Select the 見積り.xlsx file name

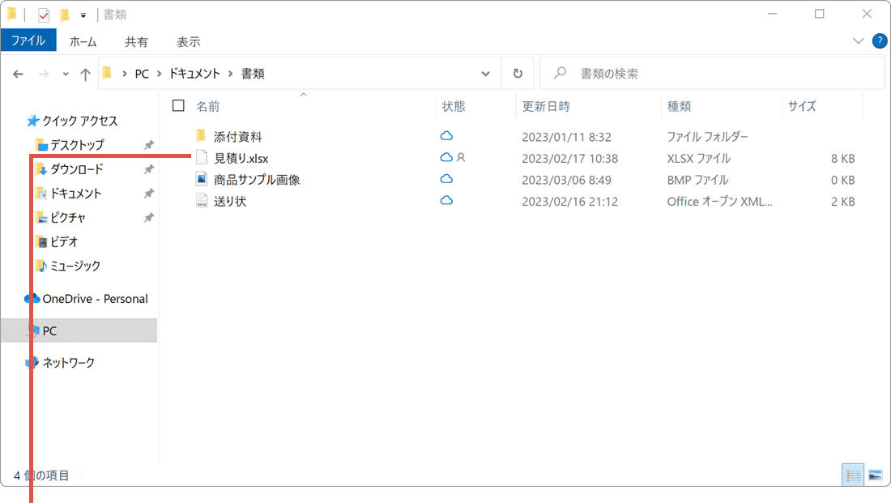pos(241,159)
